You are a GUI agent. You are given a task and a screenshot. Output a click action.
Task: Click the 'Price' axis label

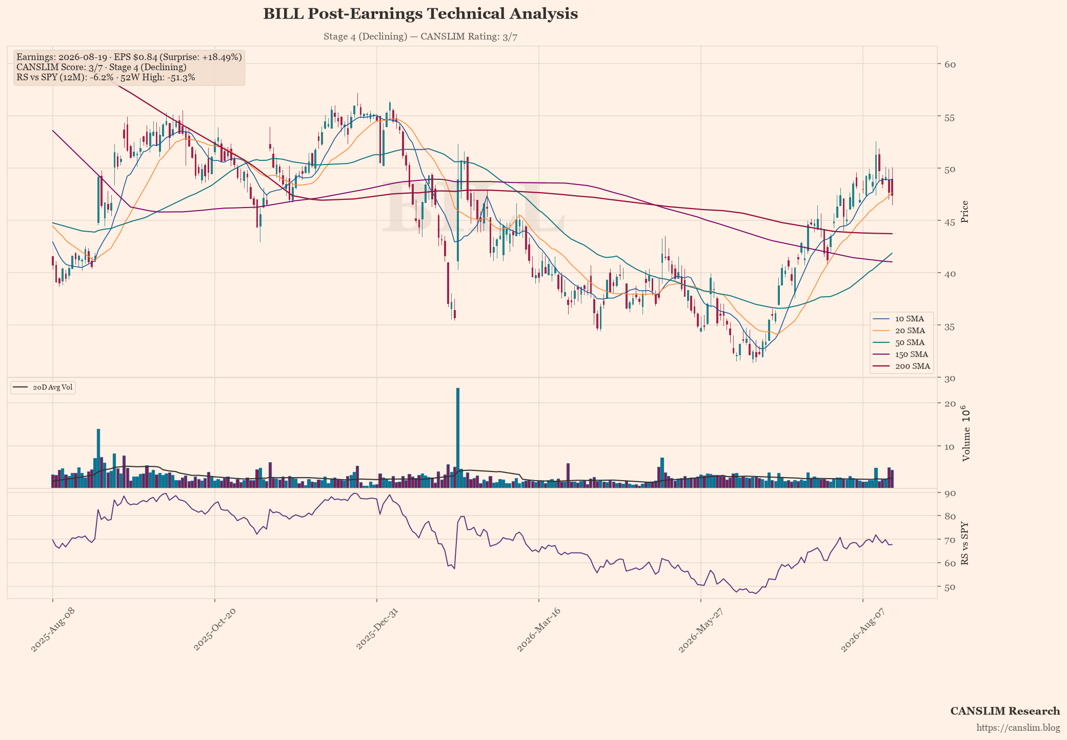click(964, 212)
